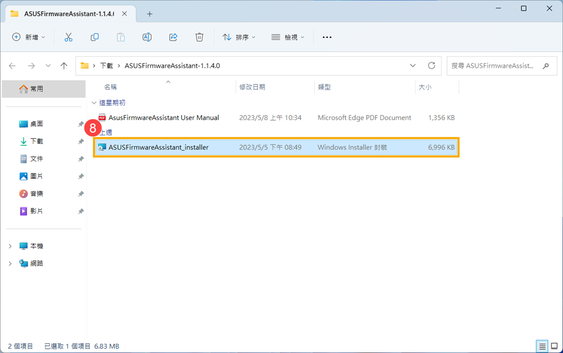Click the Microsoft Edge PDF Document type cell
The image size is (563, 353).
click(x=364, y=117)
